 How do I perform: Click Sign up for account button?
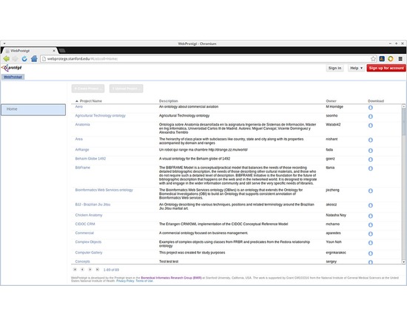(x=386, y=68)
